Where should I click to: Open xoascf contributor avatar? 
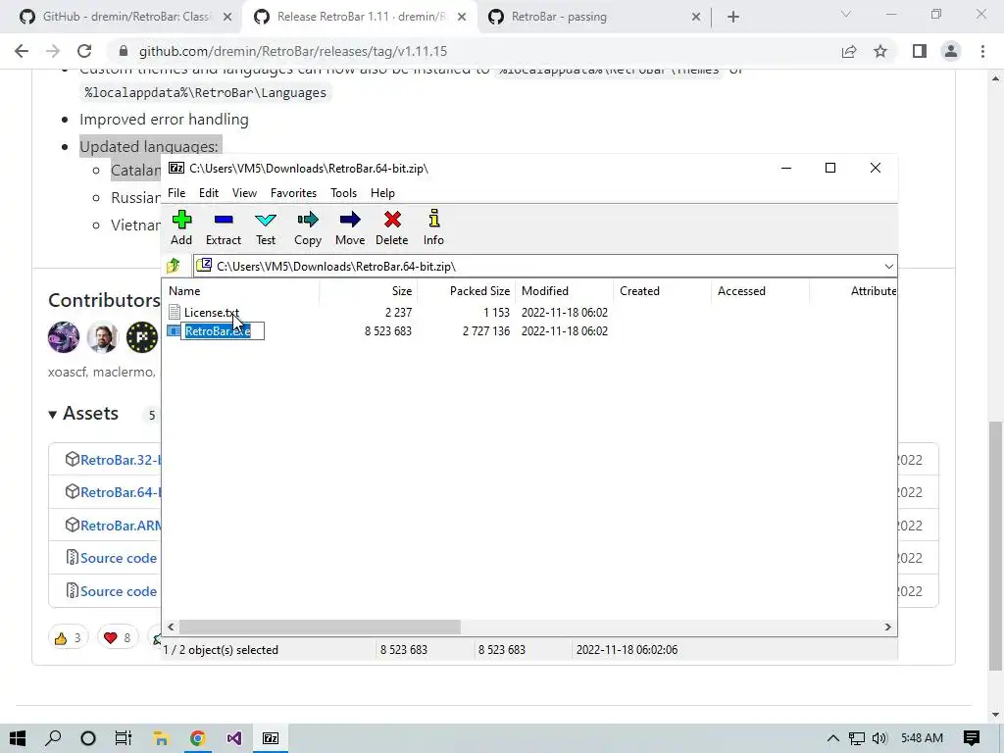(64, 337)
